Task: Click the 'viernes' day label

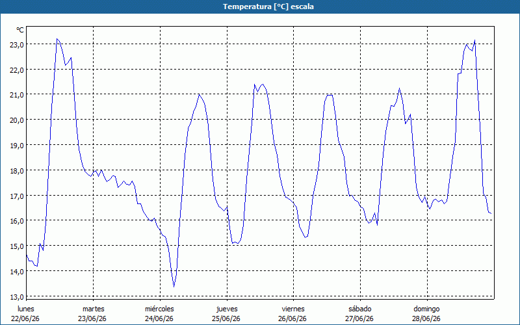Action: pyautogui.click(x=293, y=309)
